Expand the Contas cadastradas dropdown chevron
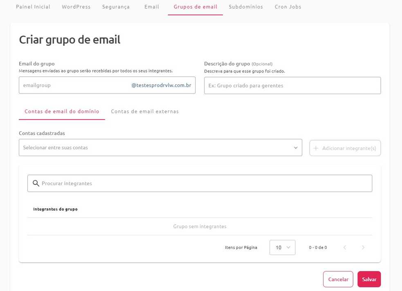 (296, 148)
